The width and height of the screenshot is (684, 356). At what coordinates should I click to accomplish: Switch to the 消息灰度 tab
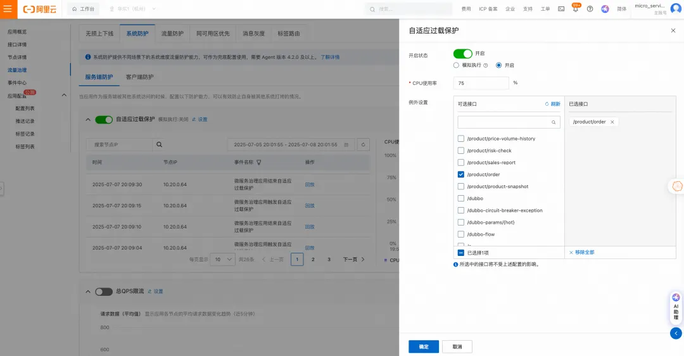click(x=253, y=34)
